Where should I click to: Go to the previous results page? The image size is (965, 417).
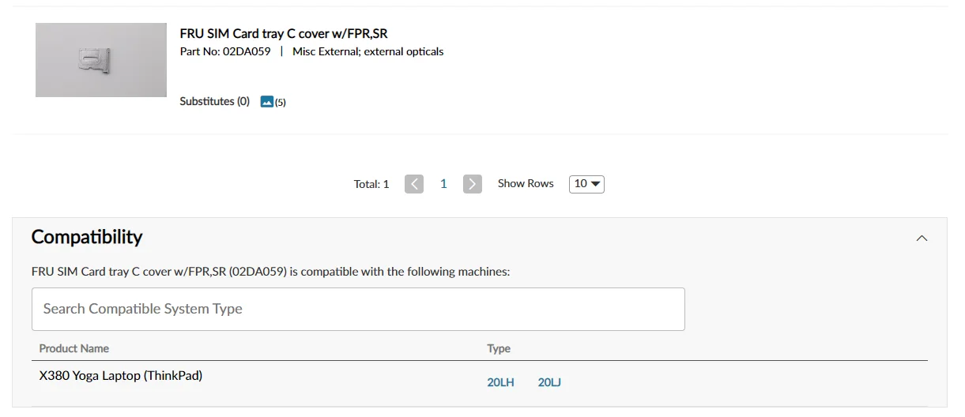[x=414, y=184]
